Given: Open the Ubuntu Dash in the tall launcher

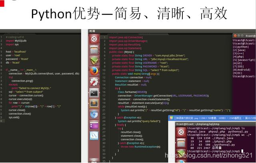Looking at the screenshot, I should pyautogui.click(x=94, y=39).
